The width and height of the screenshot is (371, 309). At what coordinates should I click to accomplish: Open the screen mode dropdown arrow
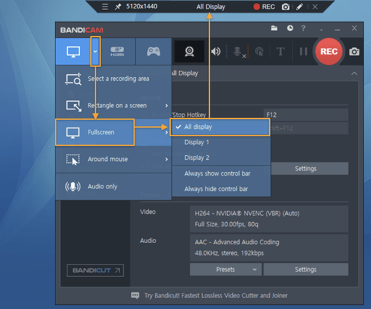coord(96,52)
